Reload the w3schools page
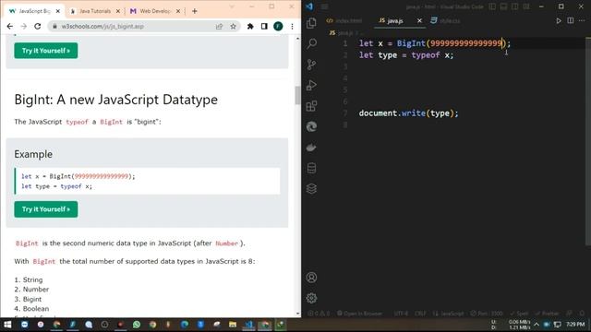Viewport: 591px width, 332px height. tap(37, 27)
